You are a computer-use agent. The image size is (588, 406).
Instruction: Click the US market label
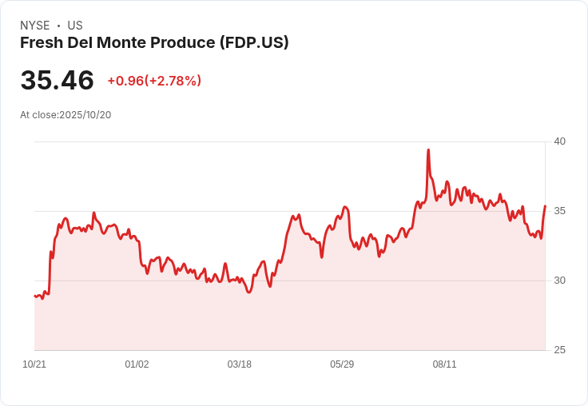[x=75, y=26]
